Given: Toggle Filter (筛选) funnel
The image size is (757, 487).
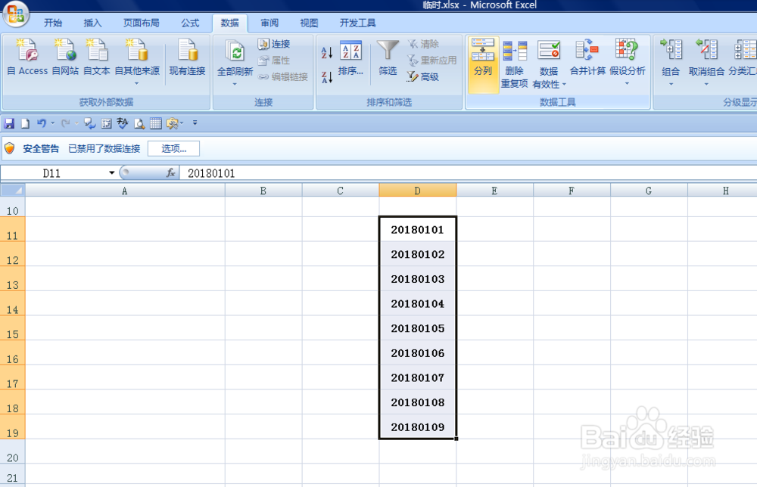Looking at the screenshot, I should pyautogui.click(x=388, y=58).
